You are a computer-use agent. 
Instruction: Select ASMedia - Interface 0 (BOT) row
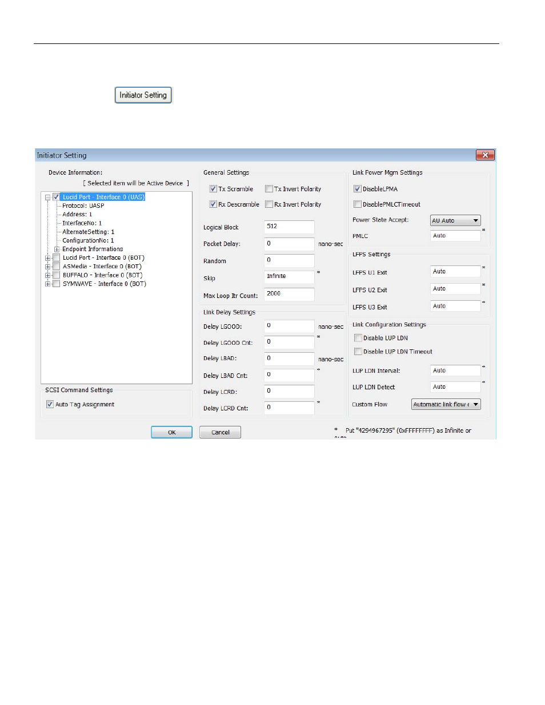pos(102,267)
